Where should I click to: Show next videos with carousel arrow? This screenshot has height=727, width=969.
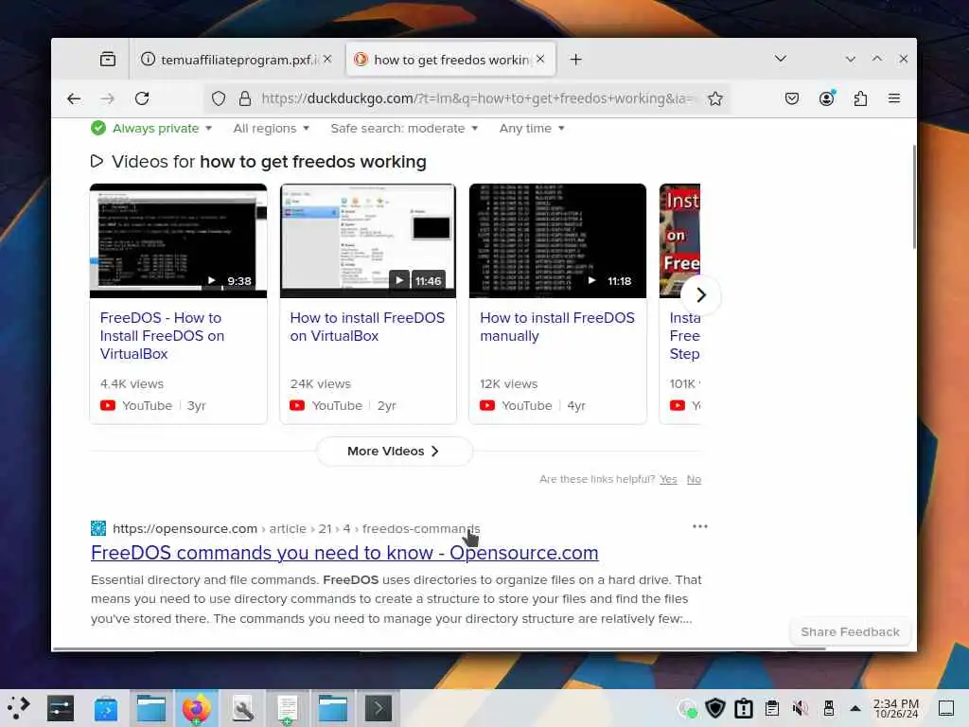click(x=701, y=295)
